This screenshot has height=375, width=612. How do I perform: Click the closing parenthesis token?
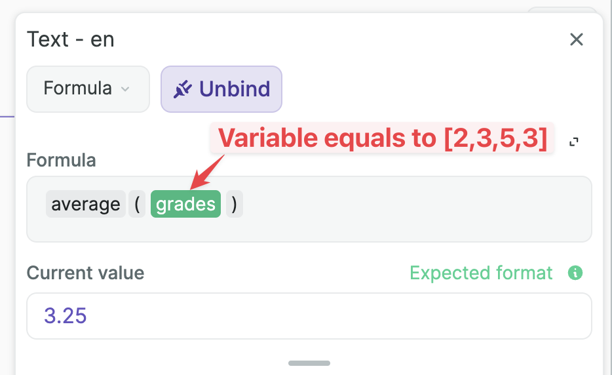234,205
